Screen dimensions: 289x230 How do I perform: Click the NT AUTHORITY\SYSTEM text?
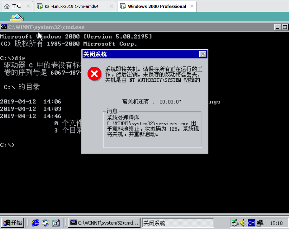(x=155, y=80)
